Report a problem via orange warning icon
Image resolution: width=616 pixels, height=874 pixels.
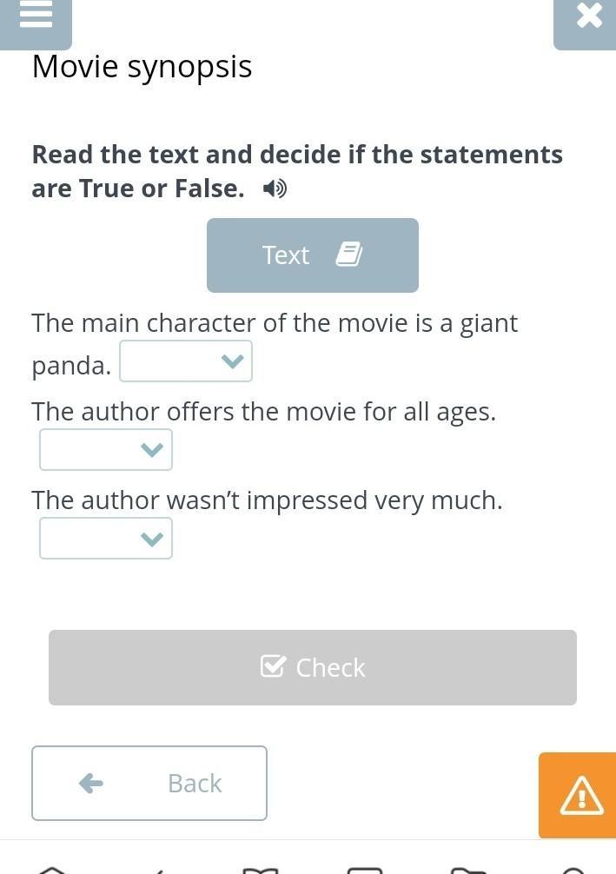click(x=580, y=795)
